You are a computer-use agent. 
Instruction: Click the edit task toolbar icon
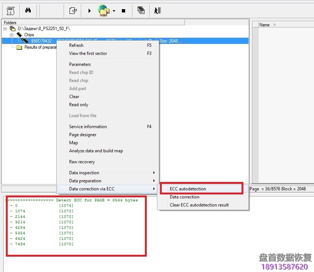point(73,11)
